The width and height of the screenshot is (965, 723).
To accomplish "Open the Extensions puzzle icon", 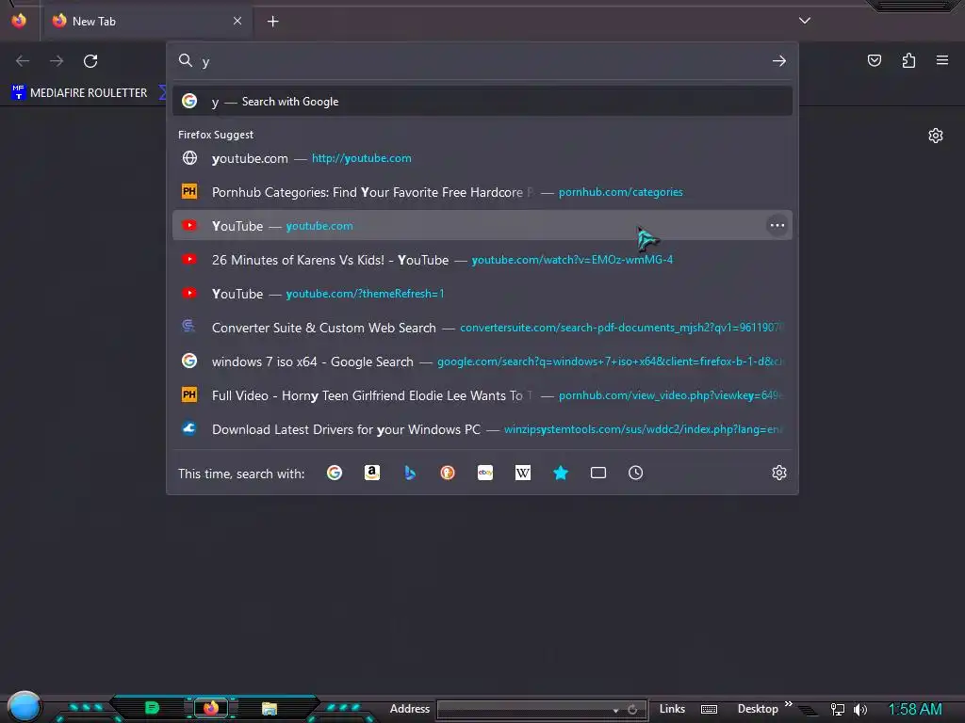I will click(x=908, y=60).
